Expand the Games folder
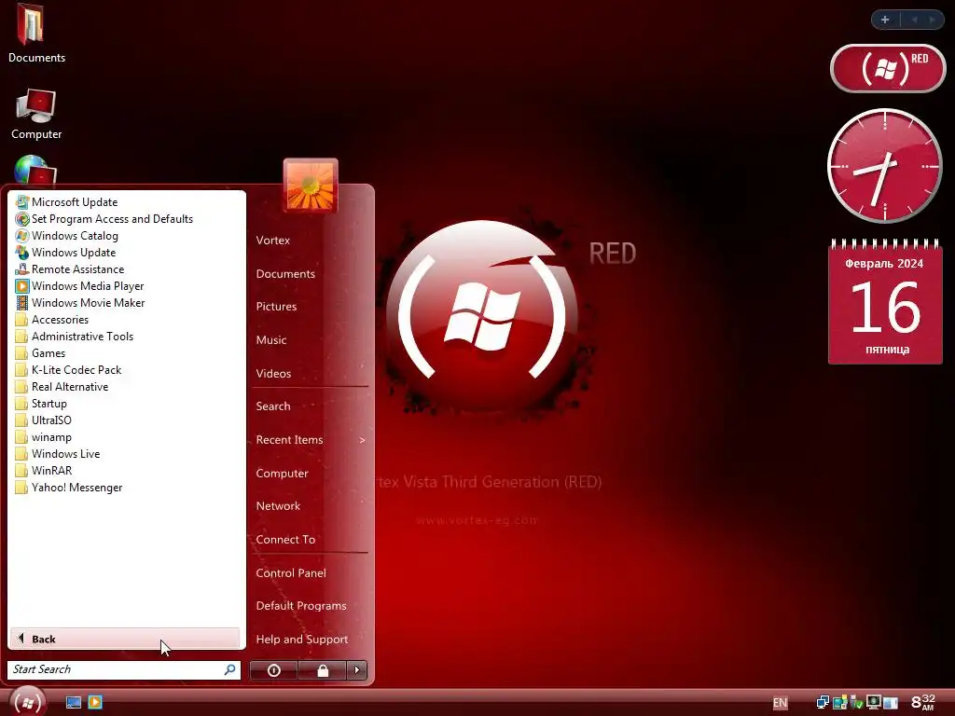 (40, 353)
